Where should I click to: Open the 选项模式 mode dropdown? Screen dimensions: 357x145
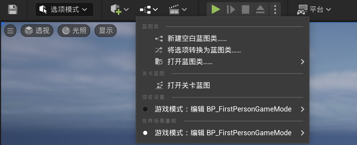point(64,10)
